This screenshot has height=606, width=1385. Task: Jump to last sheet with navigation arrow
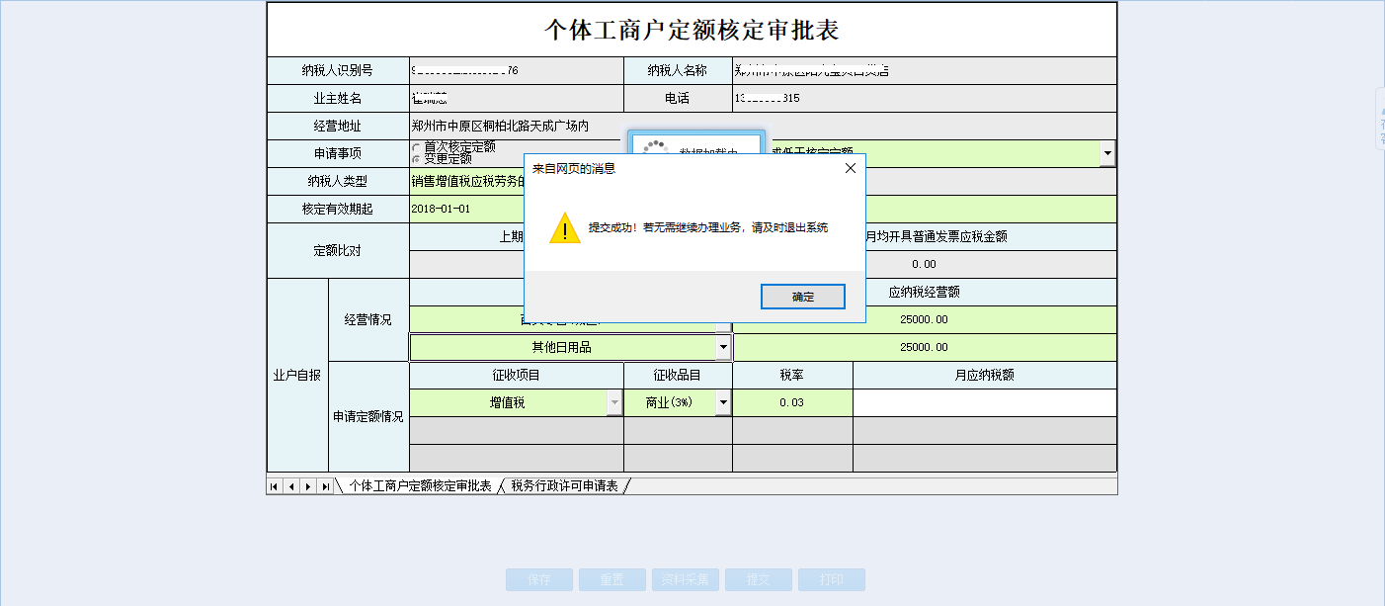pos(324,486)
